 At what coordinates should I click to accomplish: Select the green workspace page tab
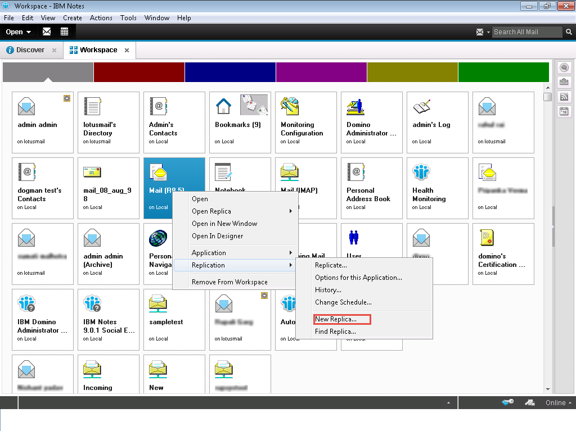(503, 72)
